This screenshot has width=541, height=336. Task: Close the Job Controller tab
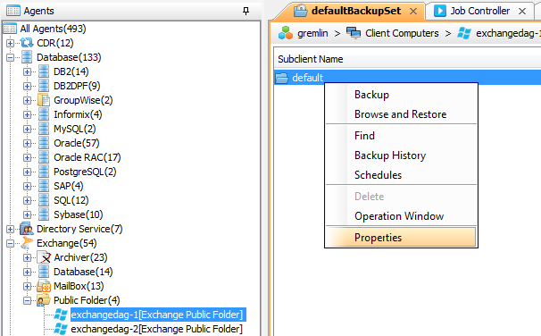point(522,12)
